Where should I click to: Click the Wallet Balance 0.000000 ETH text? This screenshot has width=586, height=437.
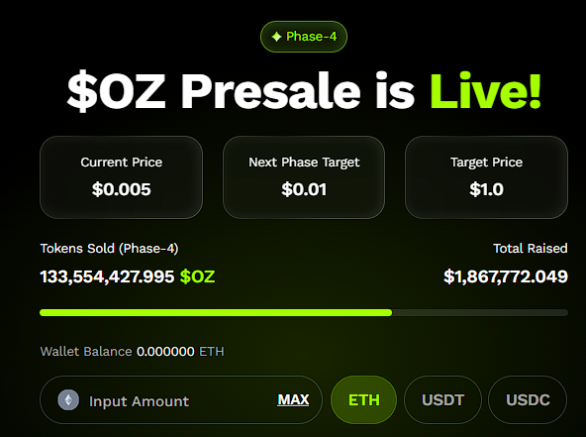pos(132,352)
